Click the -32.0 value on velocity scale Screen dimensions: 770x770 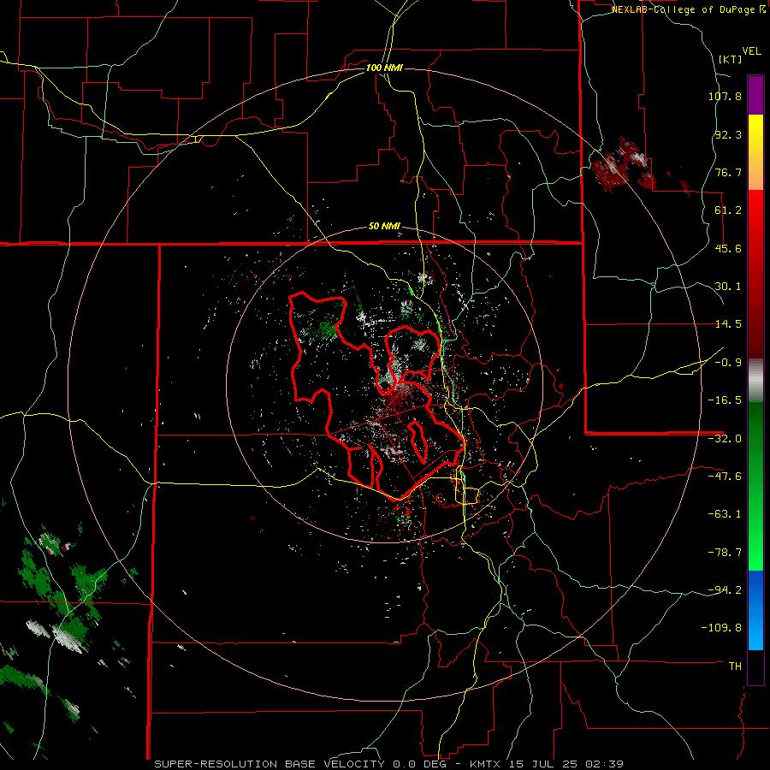725,439
